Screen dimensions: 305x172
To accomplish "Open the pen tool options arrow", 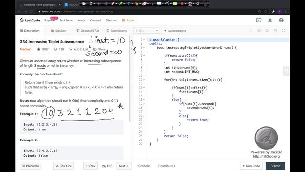I will pyautogui.click(x=116, y=4).
